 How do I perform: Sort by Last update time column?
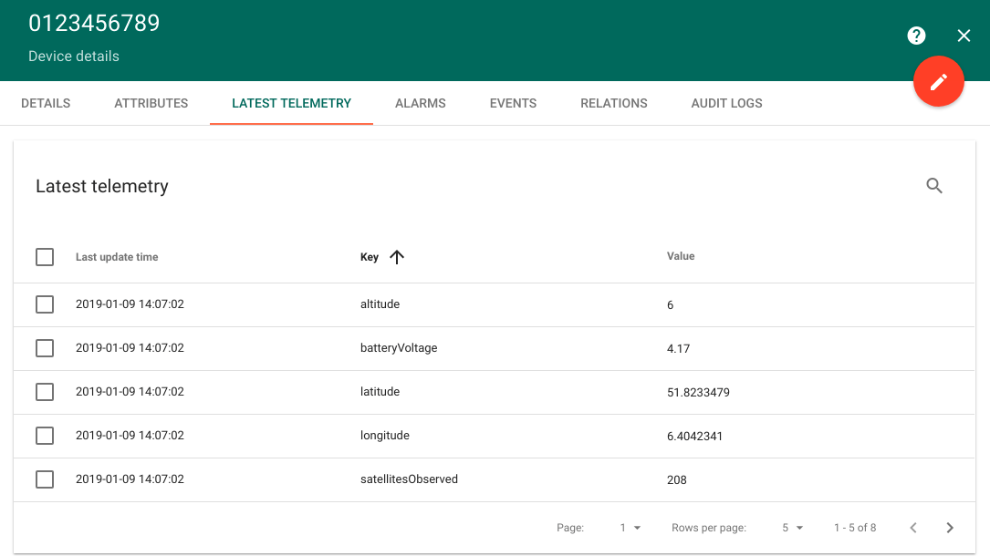(x=117, y=257)
